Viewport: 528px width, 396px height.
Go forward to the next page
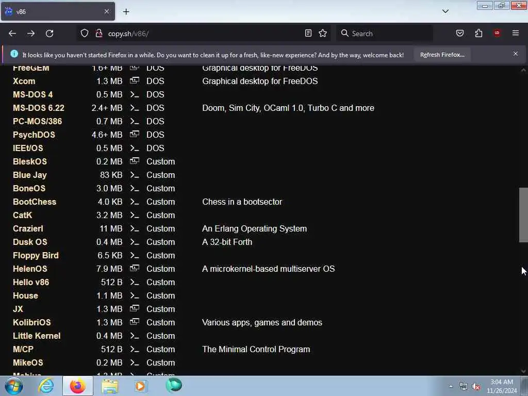pos(31,34)
